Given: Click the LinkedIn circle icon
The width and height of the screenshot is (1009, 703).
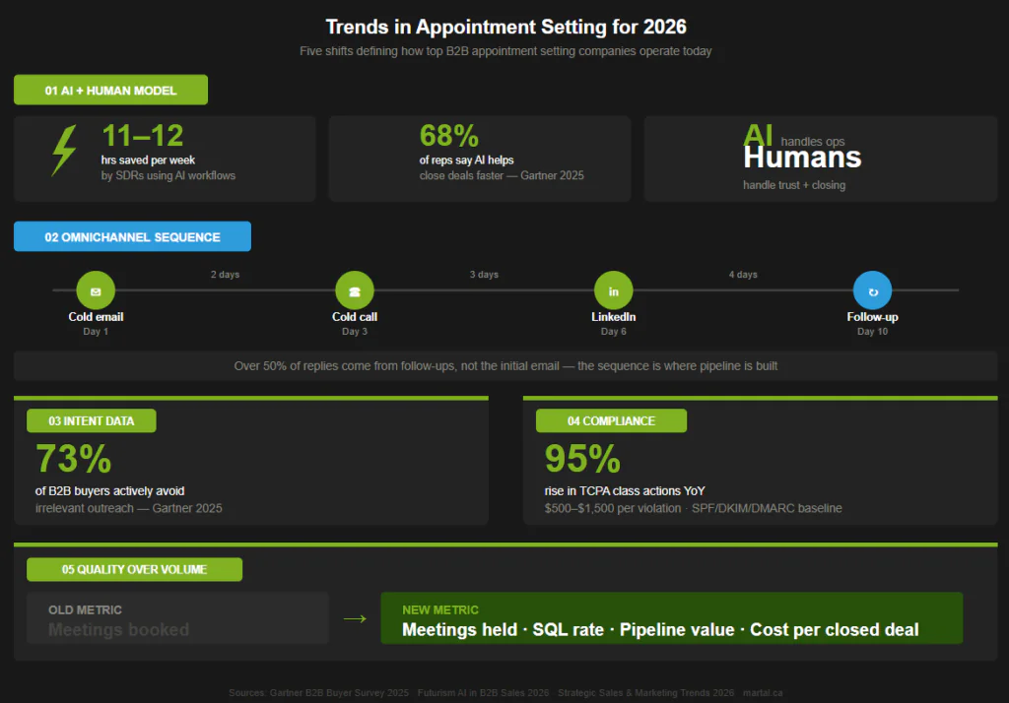Looking at the screenshot, I should 613,290.
